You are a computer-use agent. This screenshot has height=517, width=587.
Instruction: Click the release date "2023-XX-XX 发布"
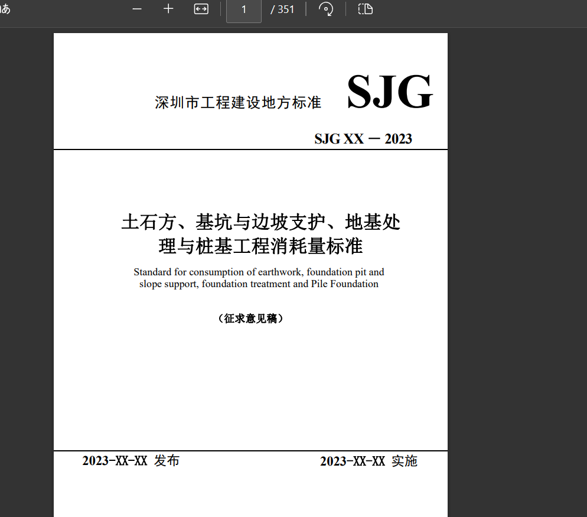pos(131,461)
